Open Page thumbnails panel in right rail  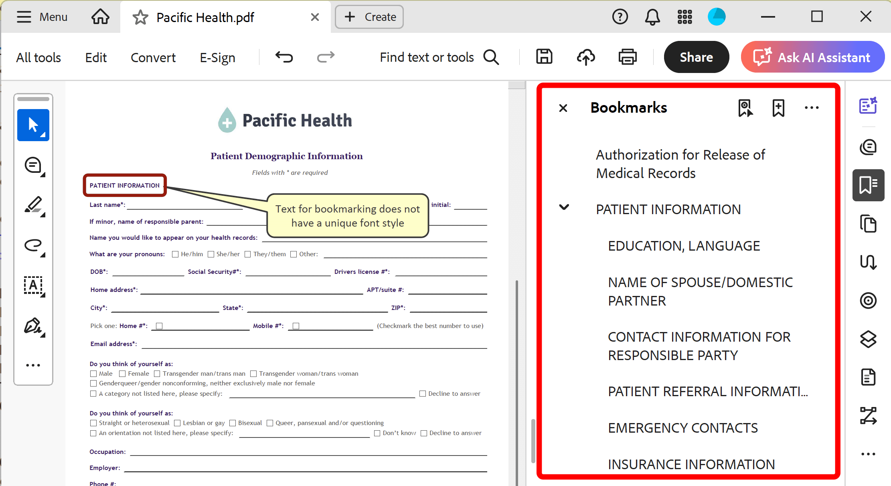[868, 224]
